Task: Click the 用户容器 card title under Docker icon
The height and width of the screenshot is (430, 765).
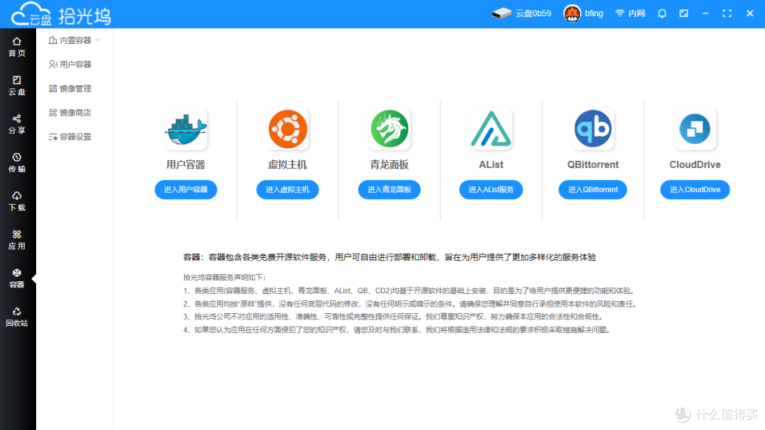Action: [186, 164]
